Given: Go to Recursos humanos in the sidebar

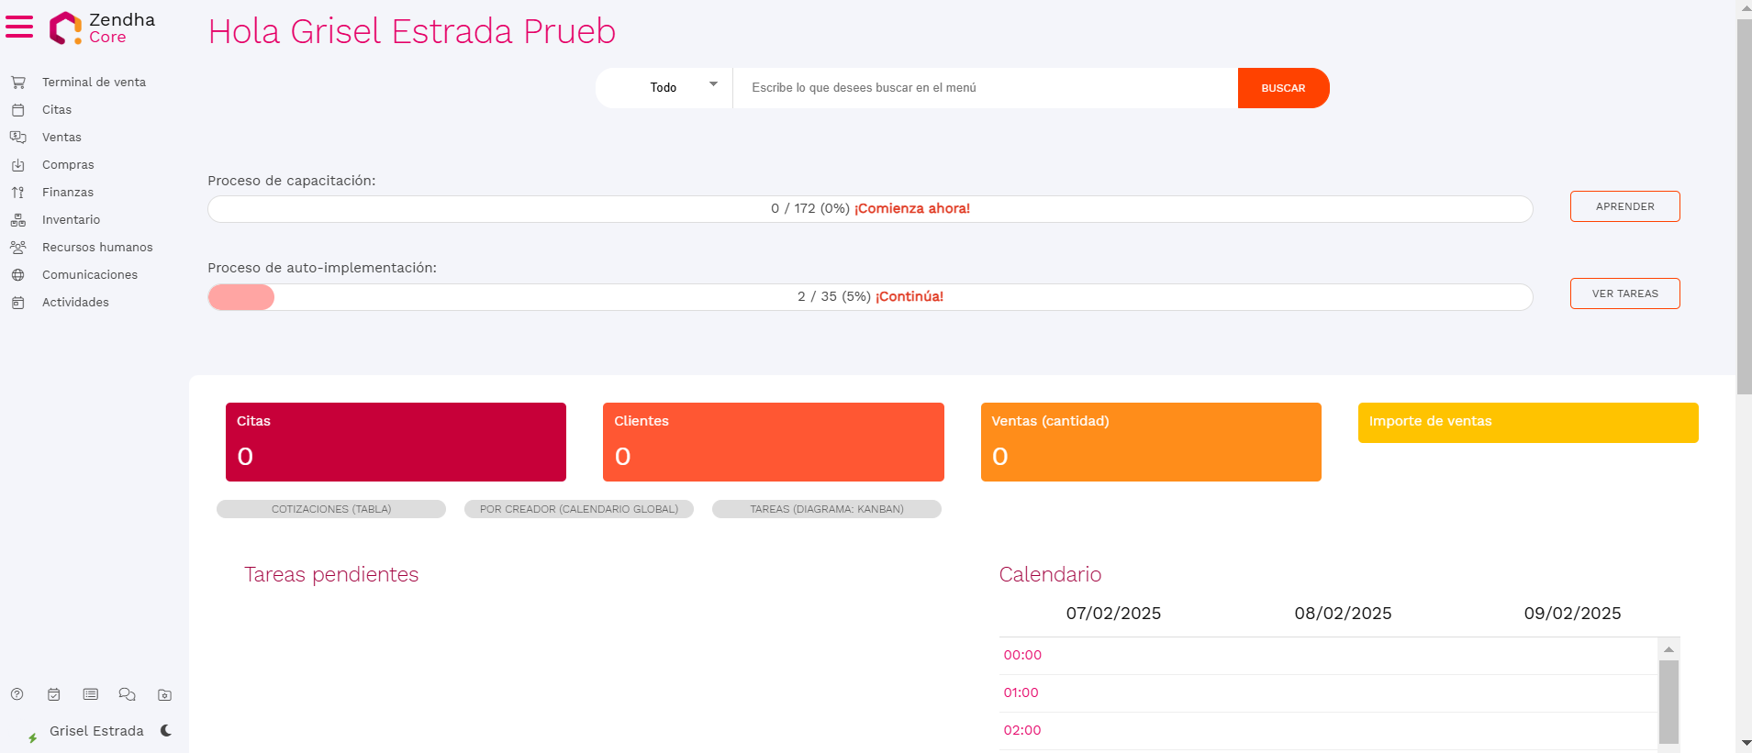Looking at the screenshot, I should (x=97, y=248).
